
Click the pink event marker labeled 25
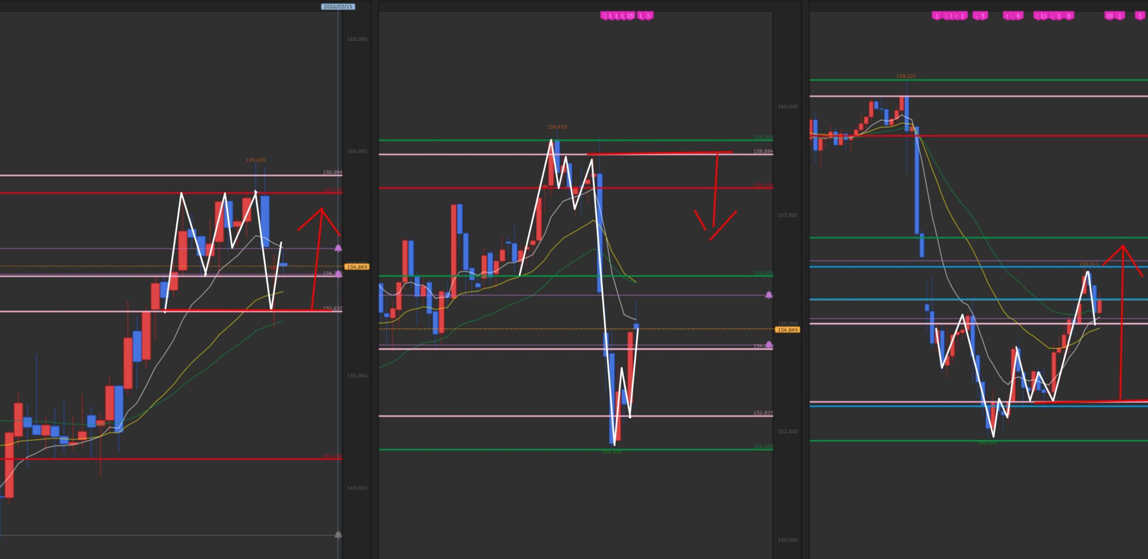click(x=630, y=16)
